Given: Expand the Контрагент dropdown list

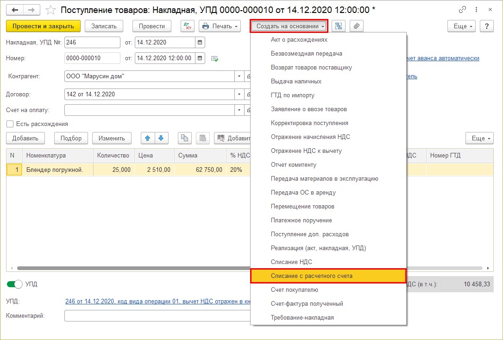Looking at the screenshot, I should pyautogui.click(x=239, y=76).
